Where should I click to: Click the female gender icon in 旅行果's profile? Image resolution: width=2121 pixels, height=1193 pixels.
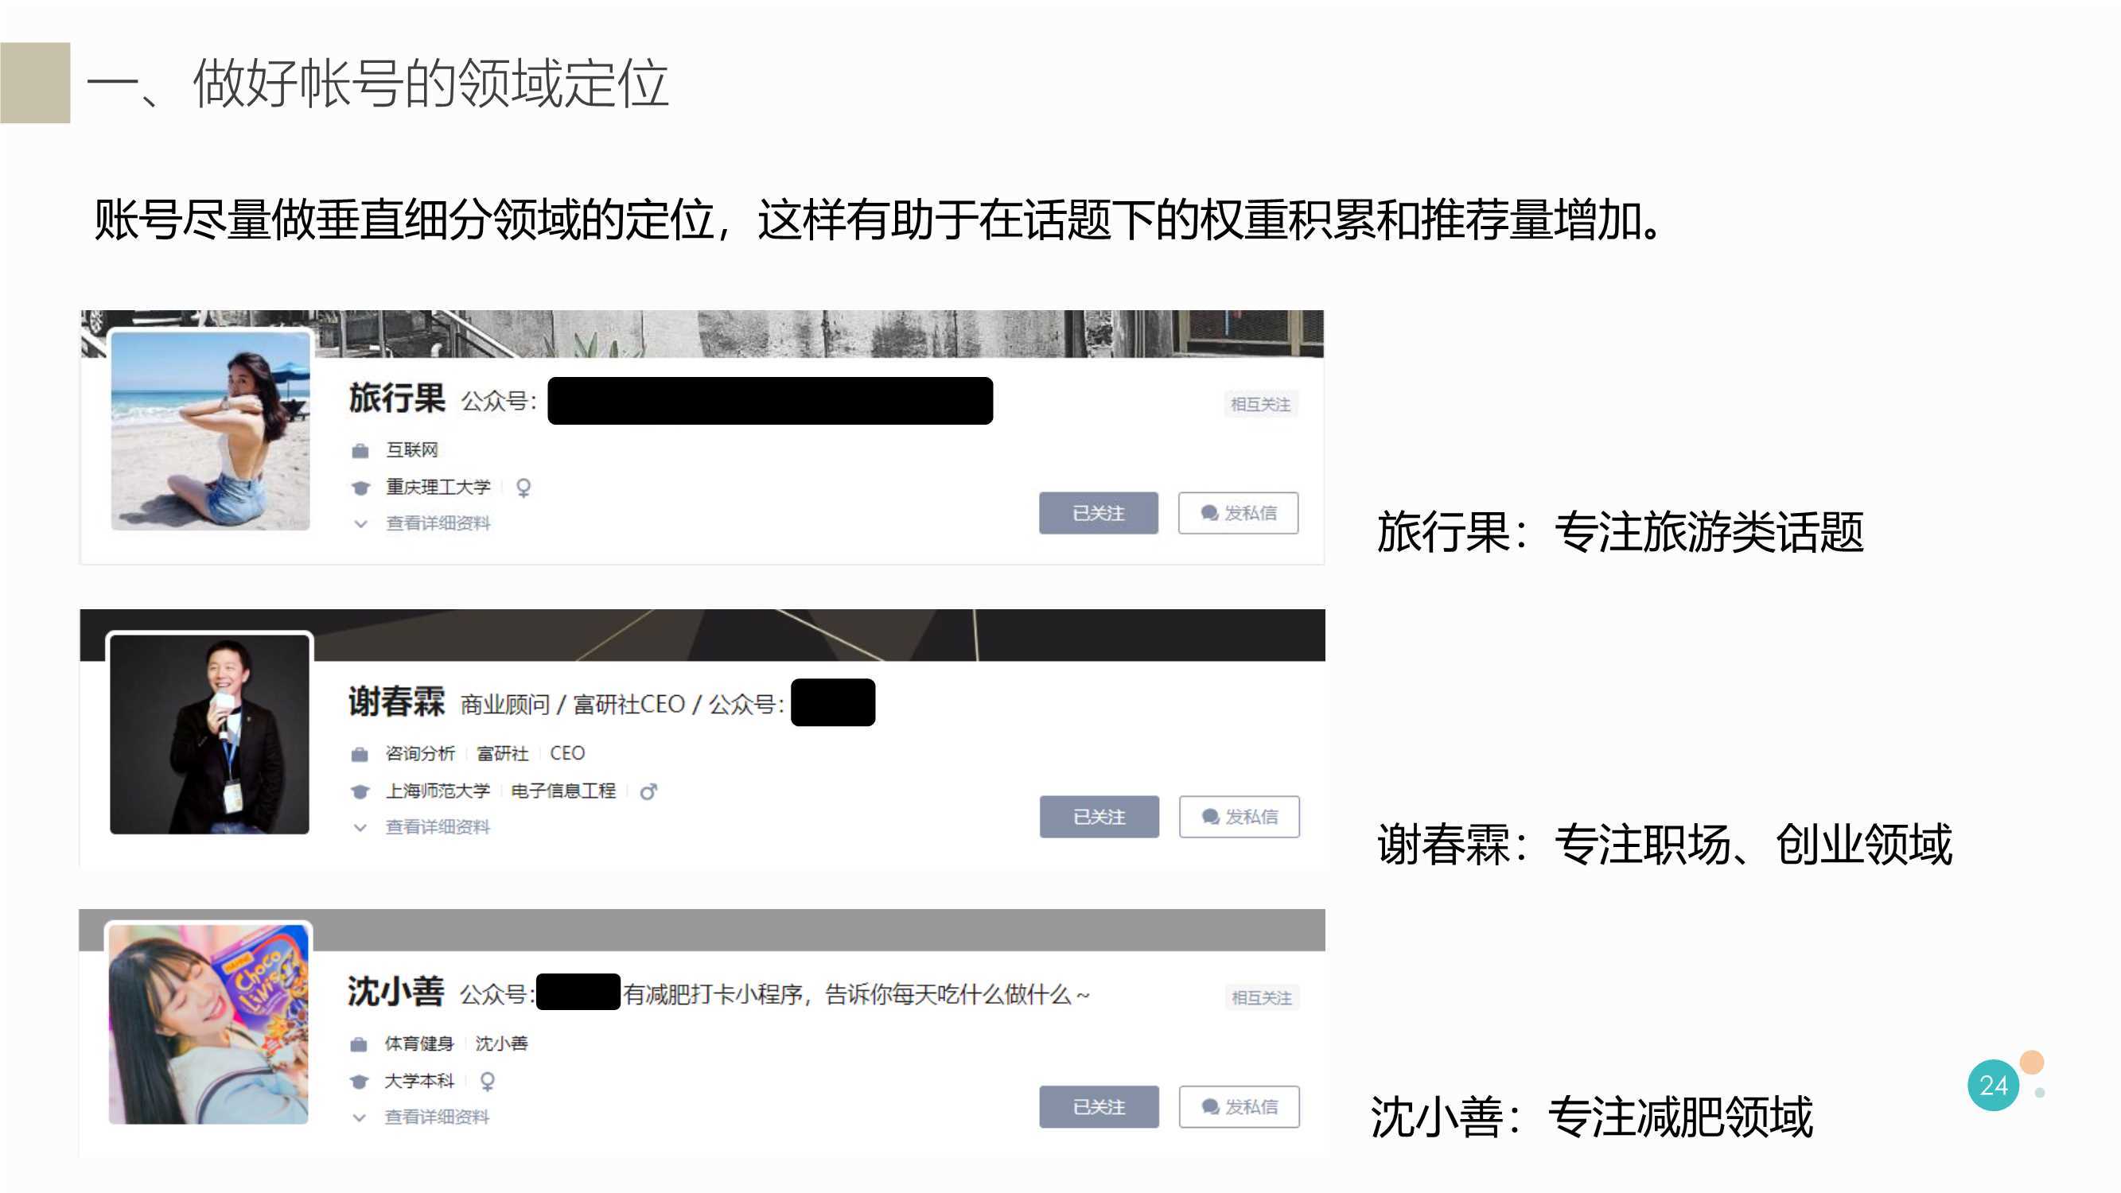pyautogui.click(x=523, y=488)
